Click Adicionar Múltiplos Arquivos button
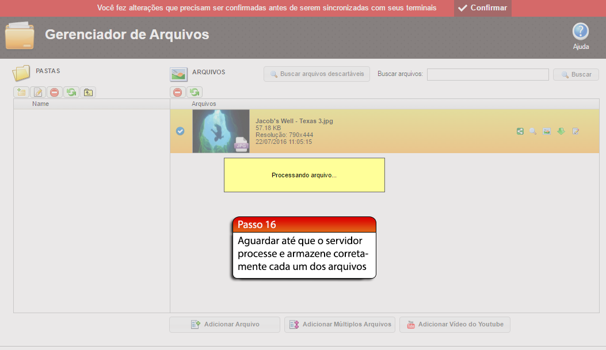 (340, 325)
